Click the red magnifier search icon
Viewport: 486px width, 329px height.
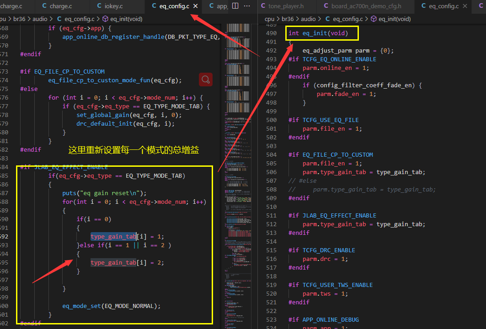click(205, 80)
